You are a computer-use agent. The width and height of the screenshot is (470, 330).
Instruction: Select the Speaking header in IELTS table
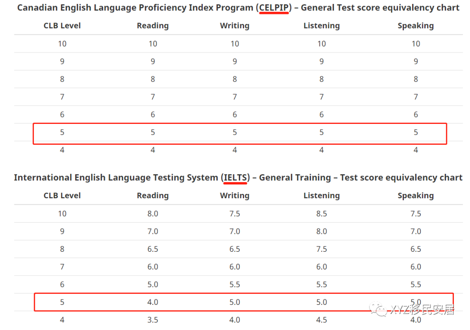(416, 196)
